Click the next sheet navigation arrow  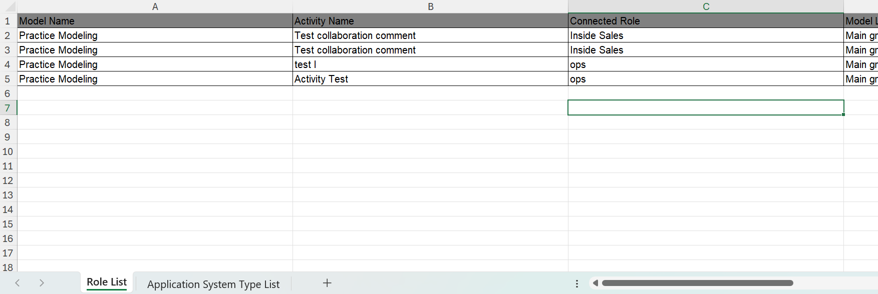pyautogui.click(x=42, y=283)
